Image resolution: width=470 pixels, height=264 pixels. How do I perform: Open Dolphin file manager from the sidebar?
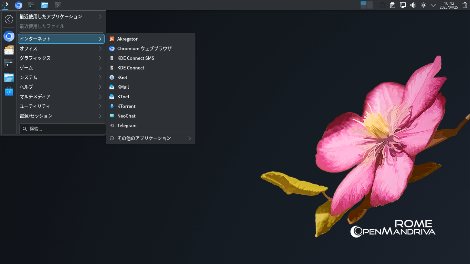coord(9,77)
